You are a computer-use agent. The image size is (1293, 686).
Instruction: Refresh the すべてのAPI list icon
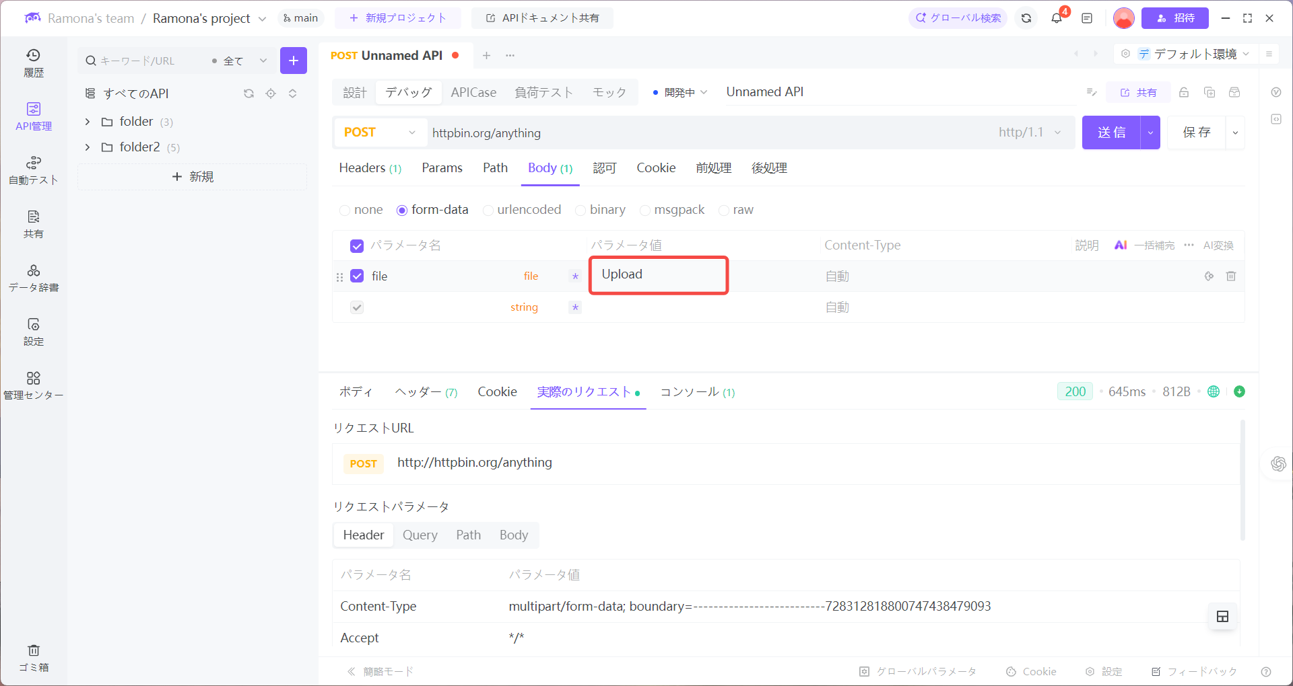(x=248, y=93)
